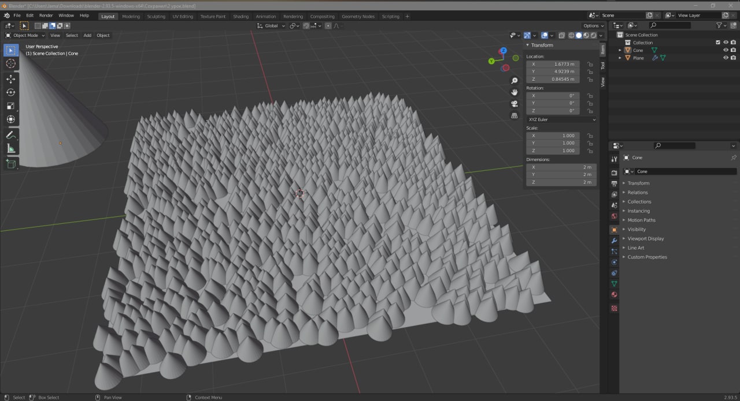
Task: Expand the Cone tree item in outliner
Action: 620,50
